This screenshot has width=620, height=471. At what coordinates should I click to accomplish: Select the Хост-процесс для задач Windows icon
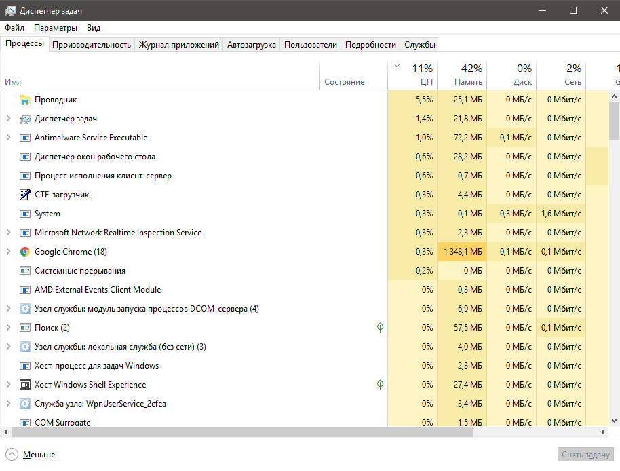pos(24,365)
